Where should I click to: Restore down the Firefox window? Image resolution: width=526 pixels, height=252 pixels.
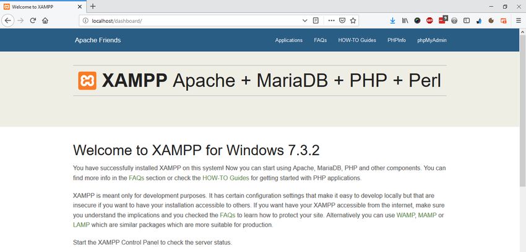point(505,6)
